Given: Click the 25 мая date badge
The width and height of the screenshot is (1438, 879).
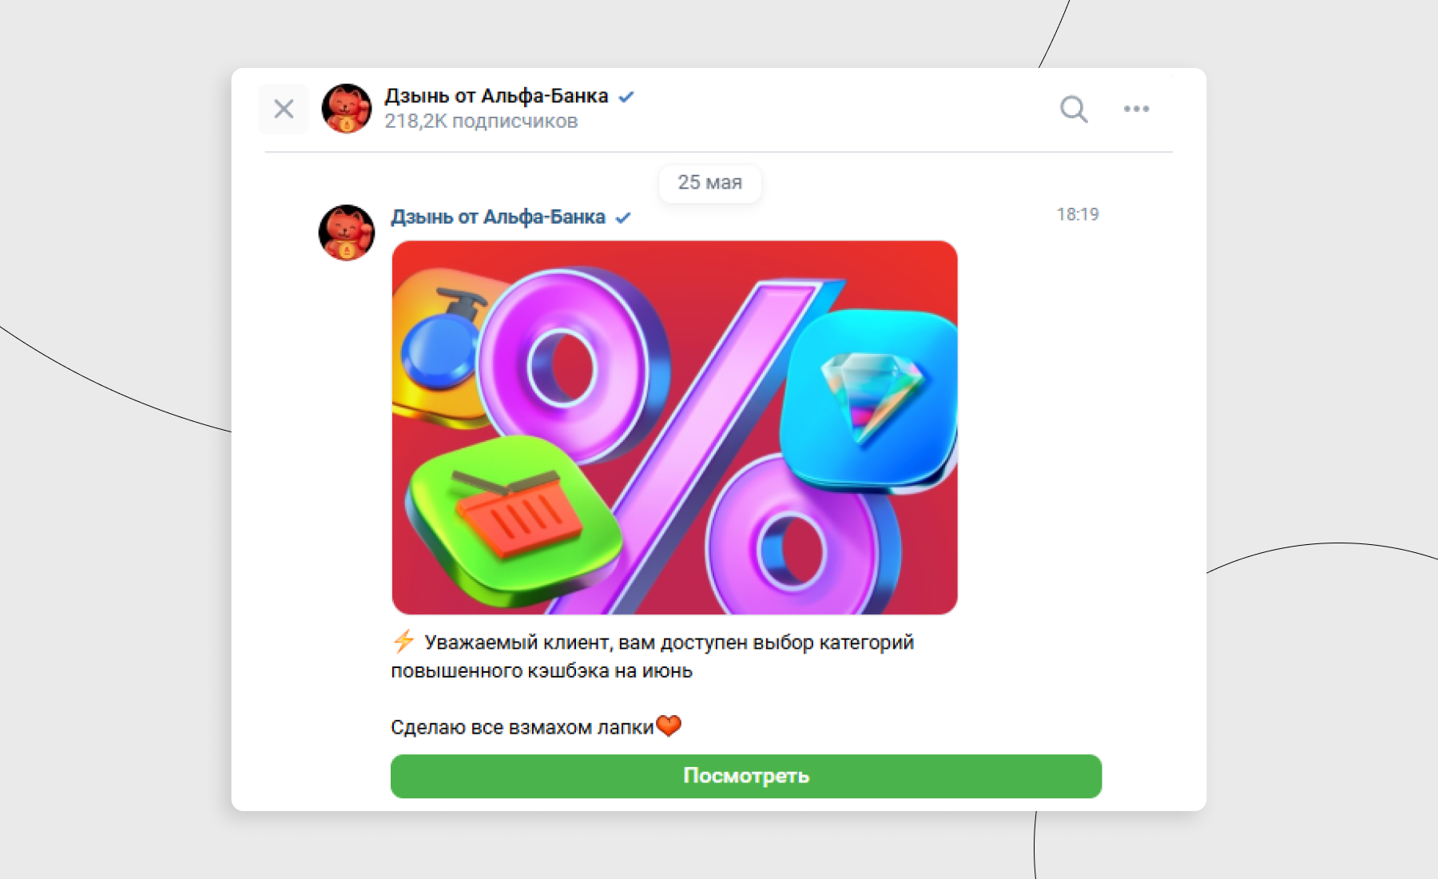Looking at the screenshot, I should pyautogui.click(x=710, y=183).
